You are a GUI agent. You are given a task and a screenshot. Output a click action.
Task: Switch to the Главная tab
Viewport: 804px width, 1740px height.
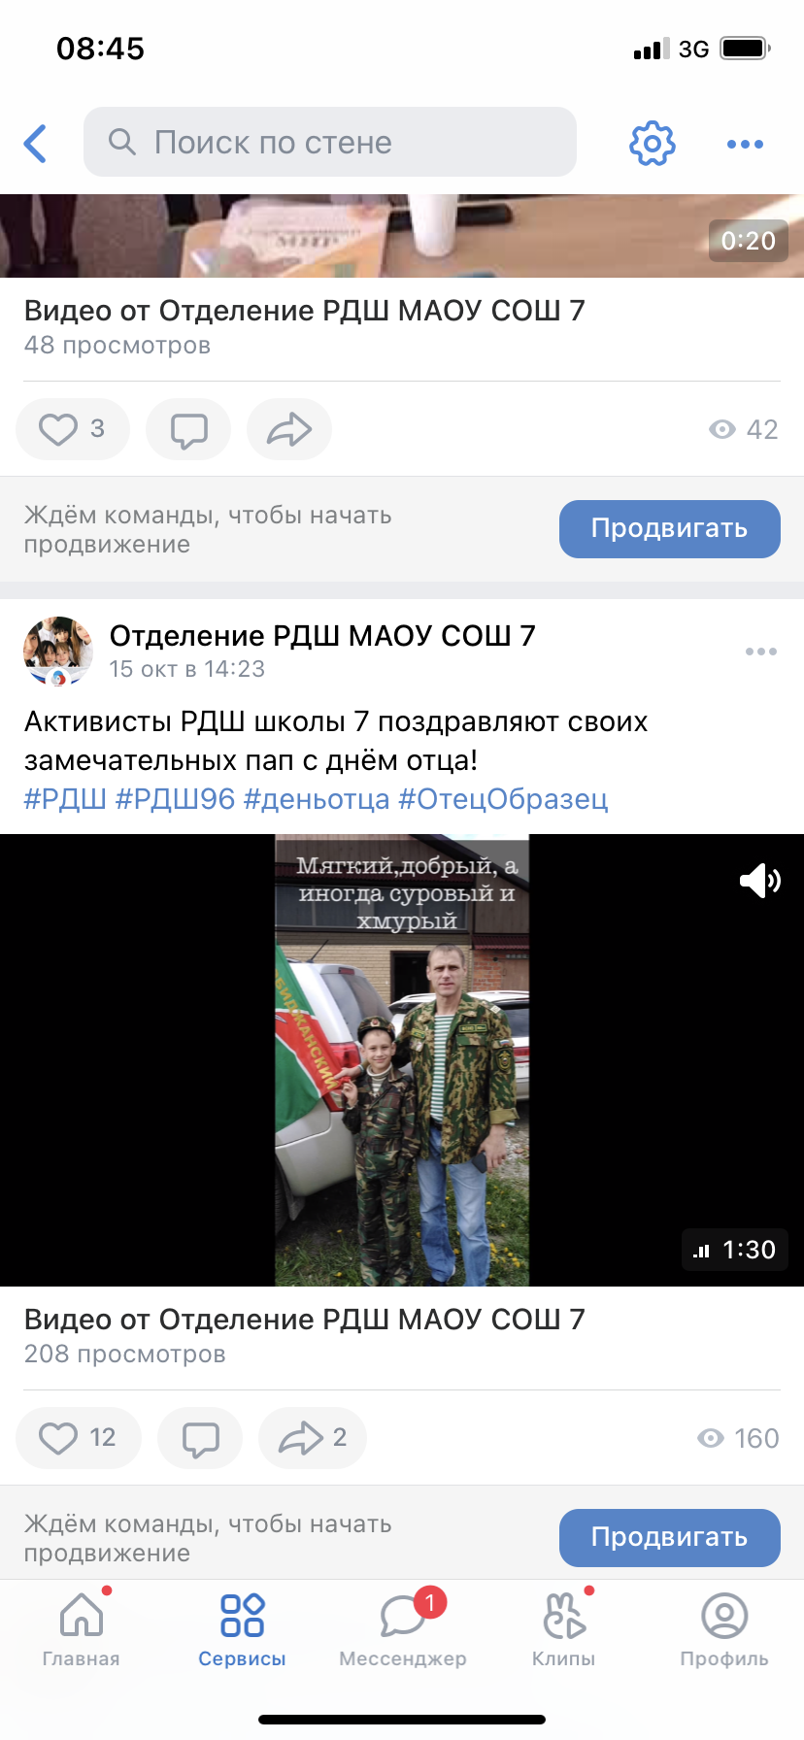click(x=82, y=1631)
